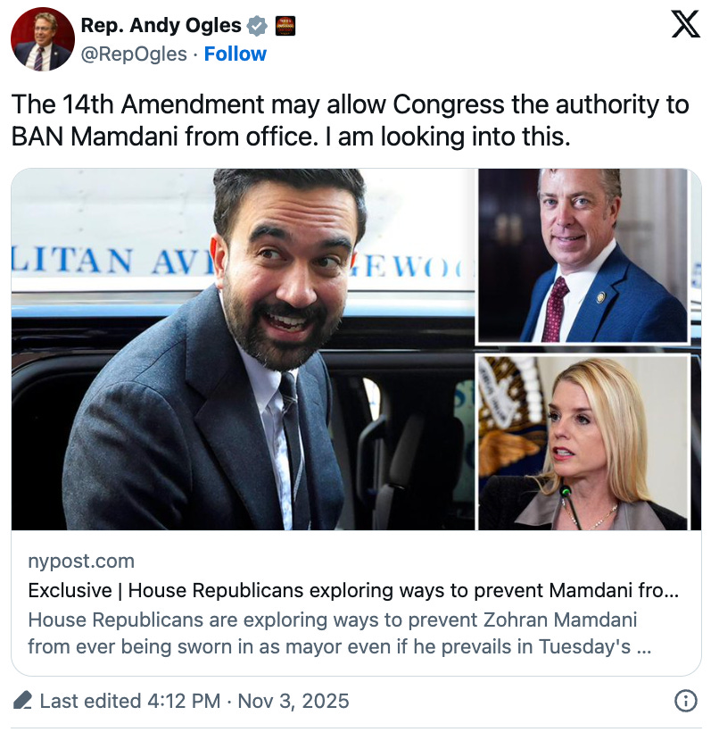
Task: Open inset photo of man in blue suit
Action: tap(583, 256)
